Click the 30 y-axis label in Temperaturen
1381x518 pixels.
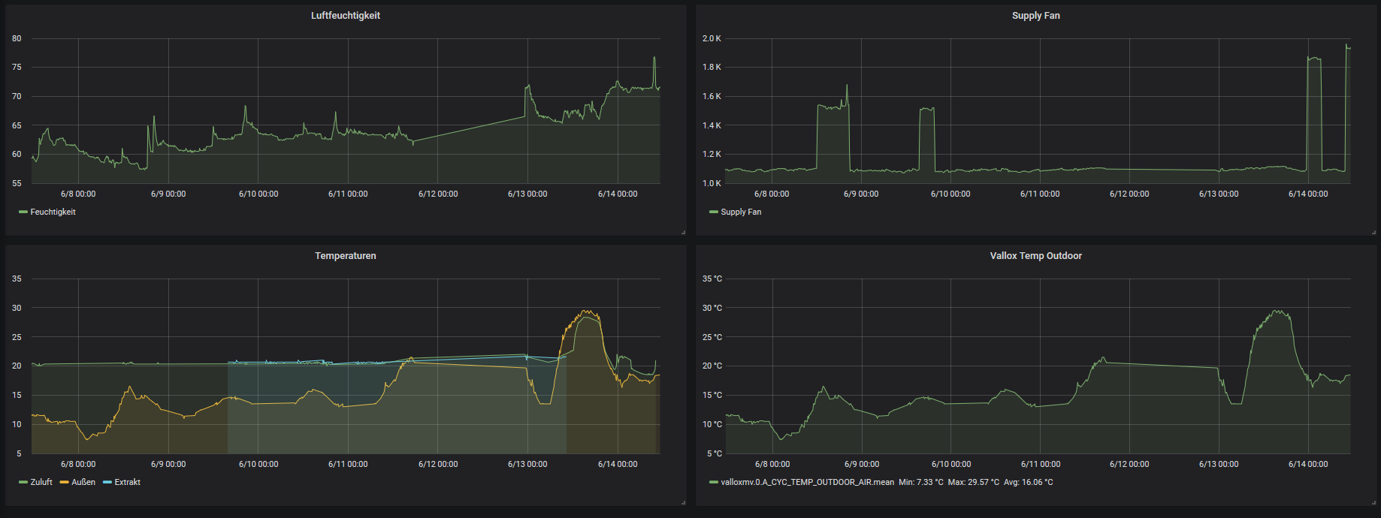tap(17, 308)
